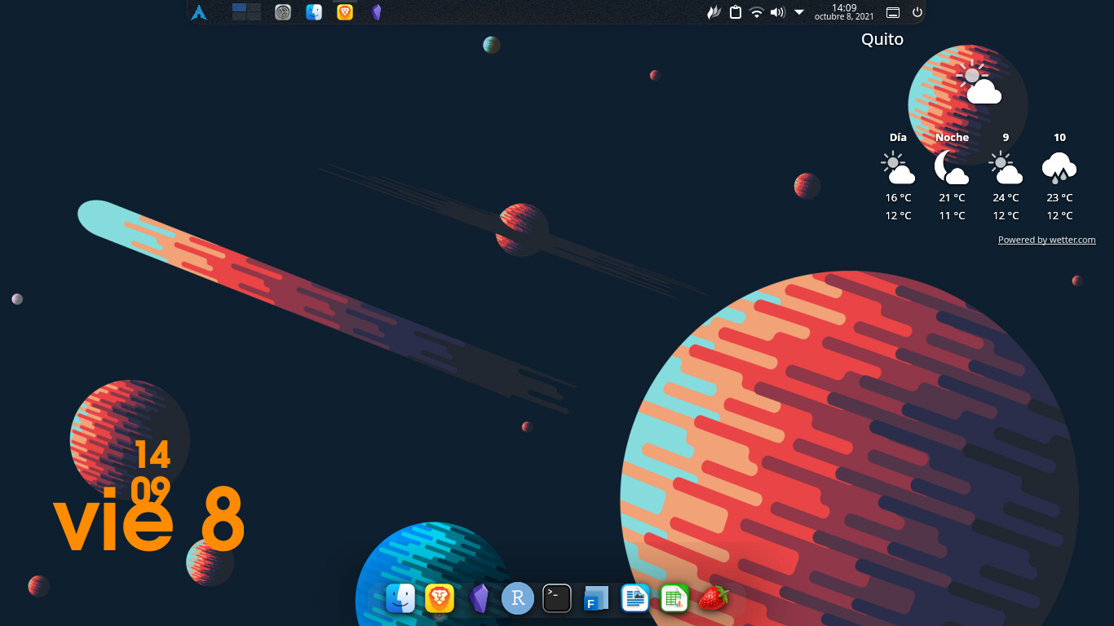Click the day 10 rain forecast icon
The width and height of the screenshot is (1114, 626).
tap(1059, 167)
